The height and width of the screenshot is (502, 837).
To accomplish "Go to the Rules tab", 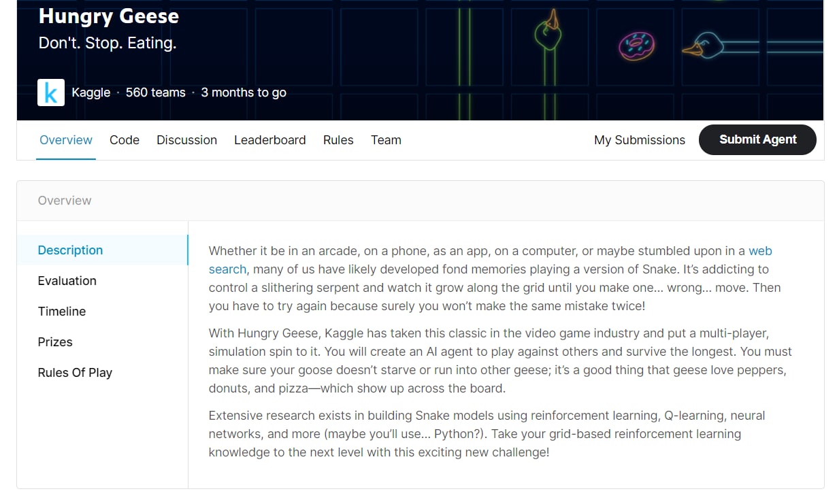I will (x=338, y=140).
